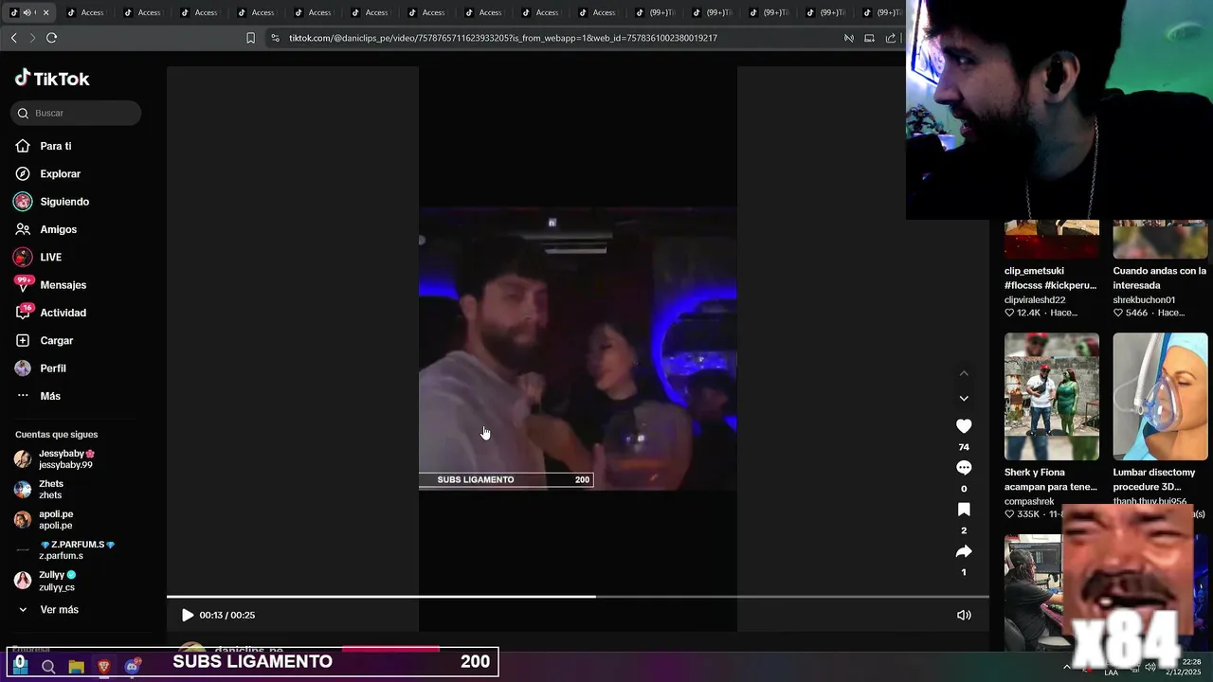Open the clip_emetsuki video title
Screen dimensions: 1213x682
pyautogui.click(x=1050, y=278)
